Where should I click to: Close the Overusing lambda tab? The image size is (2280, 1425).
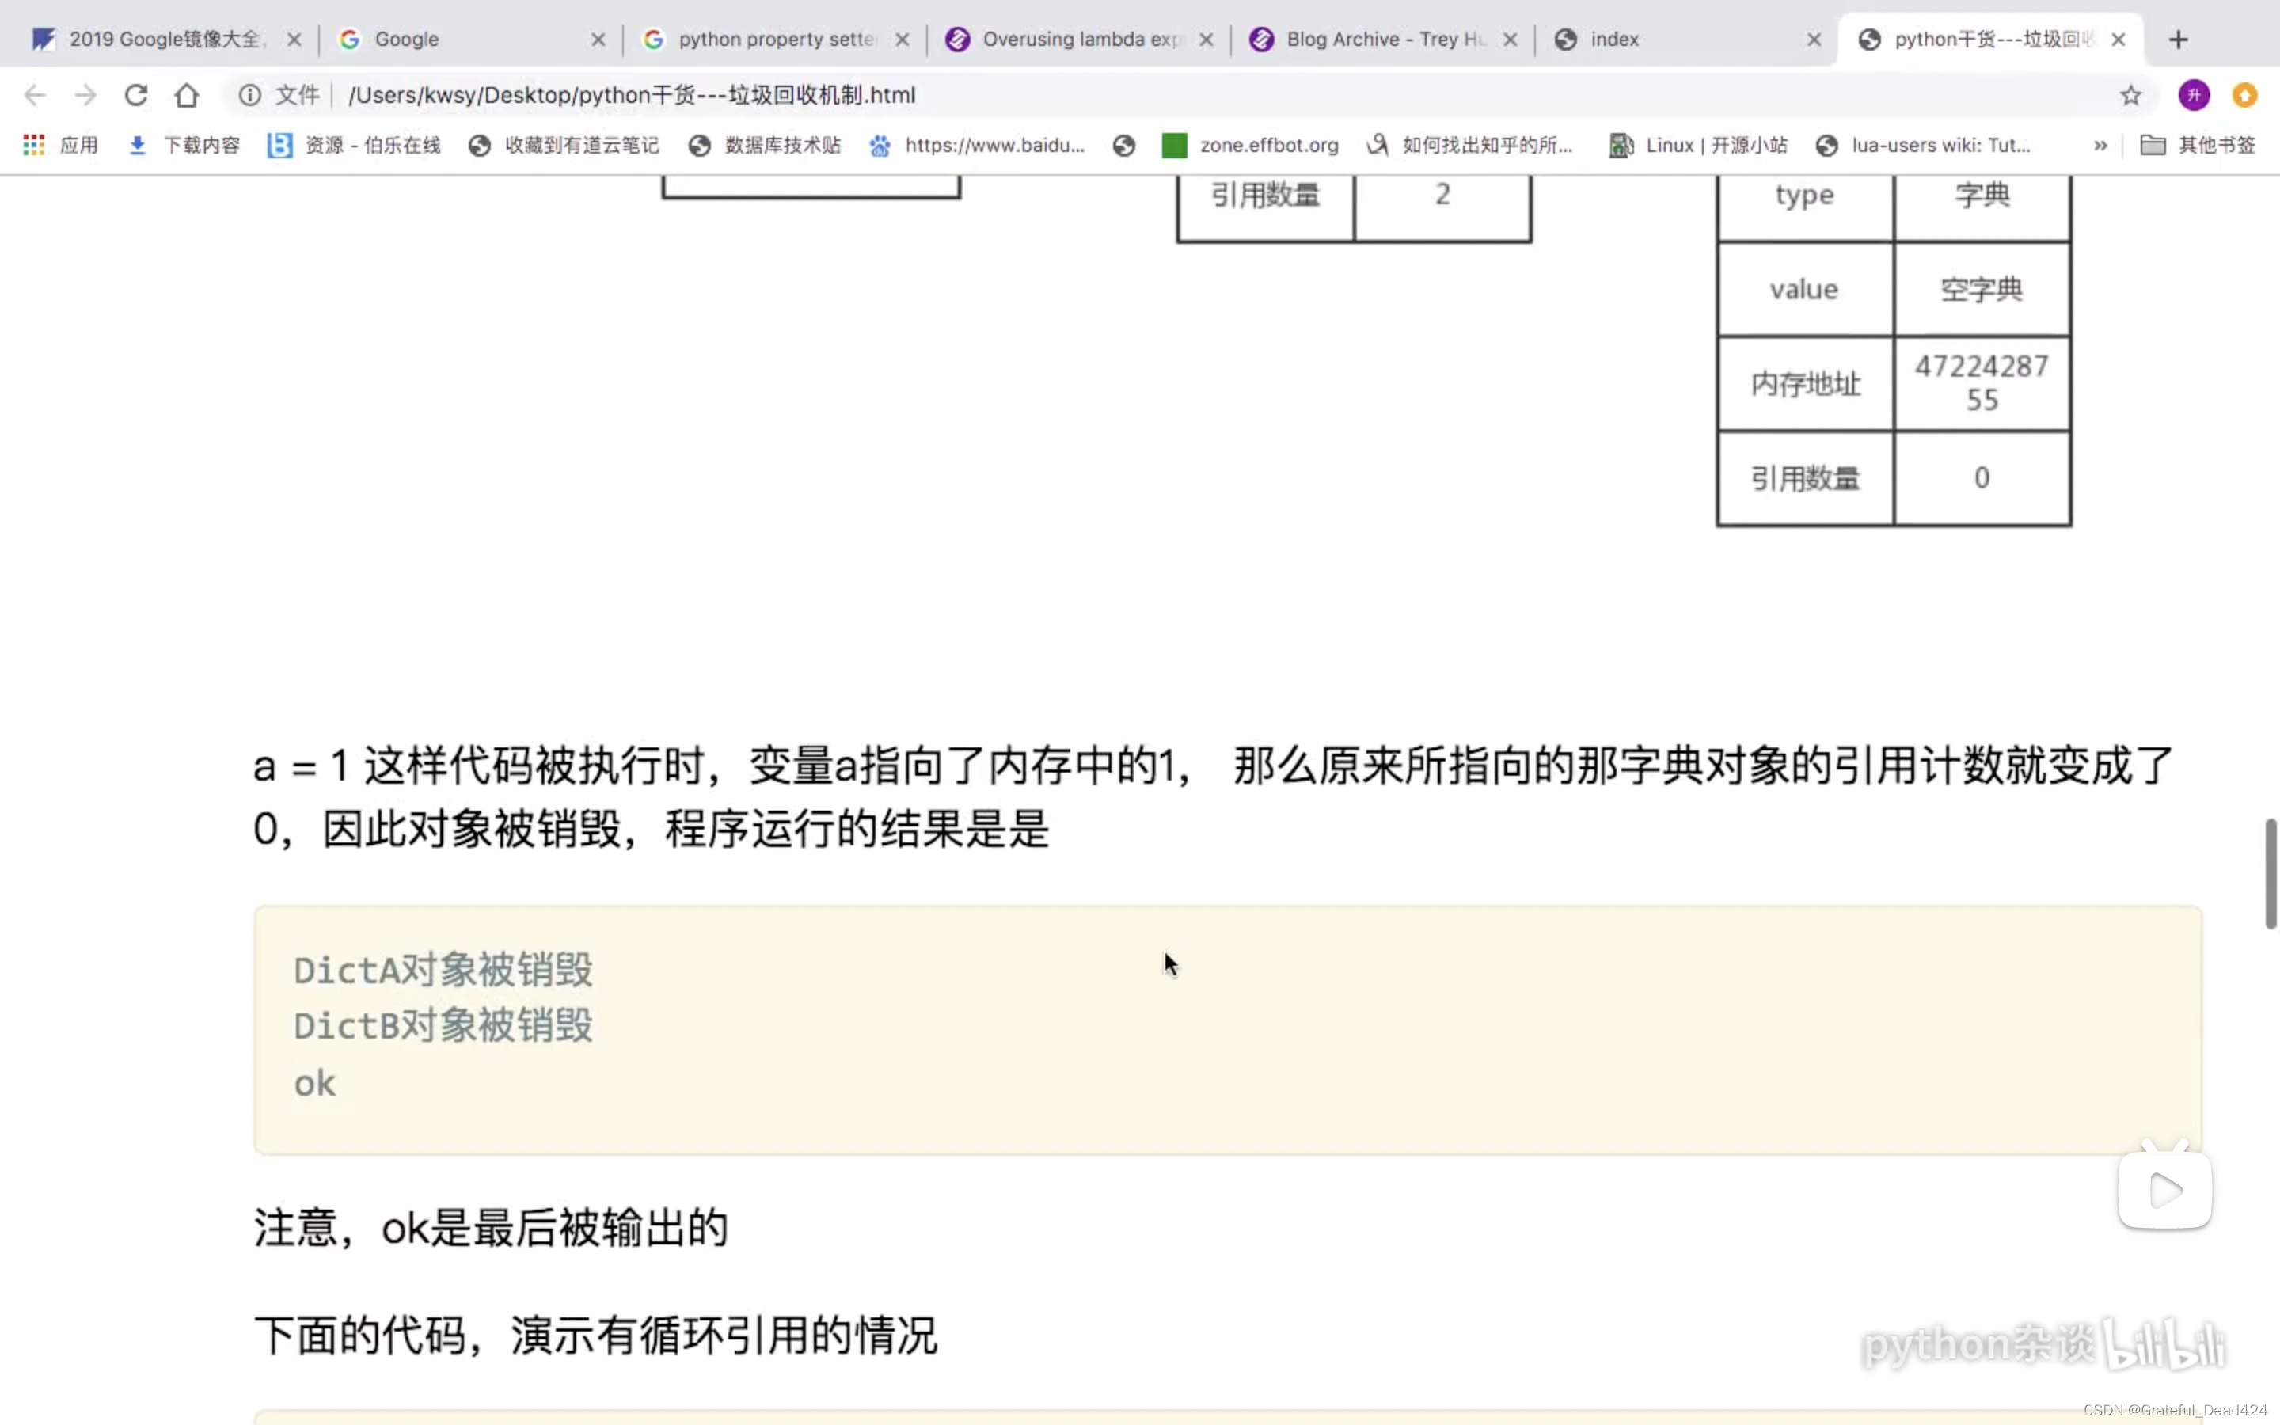1206,40
